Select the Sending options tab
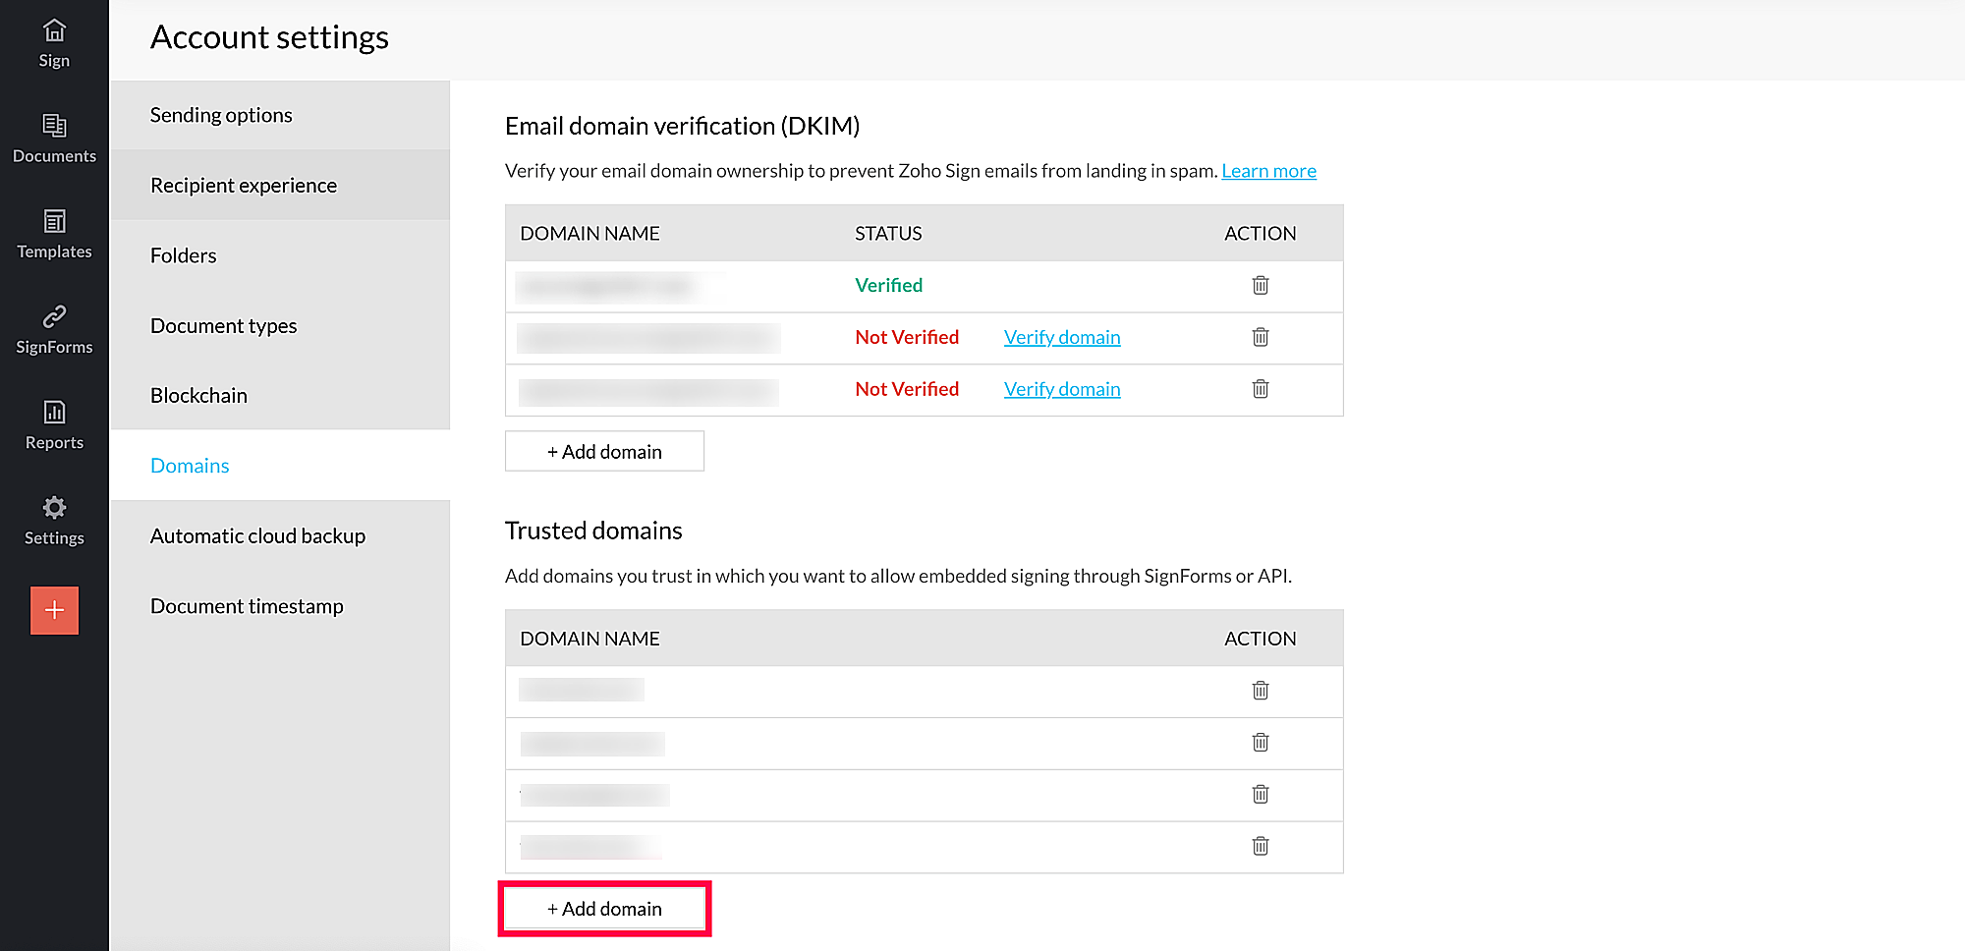The image size is (1965, 951). tap(221, 115)
